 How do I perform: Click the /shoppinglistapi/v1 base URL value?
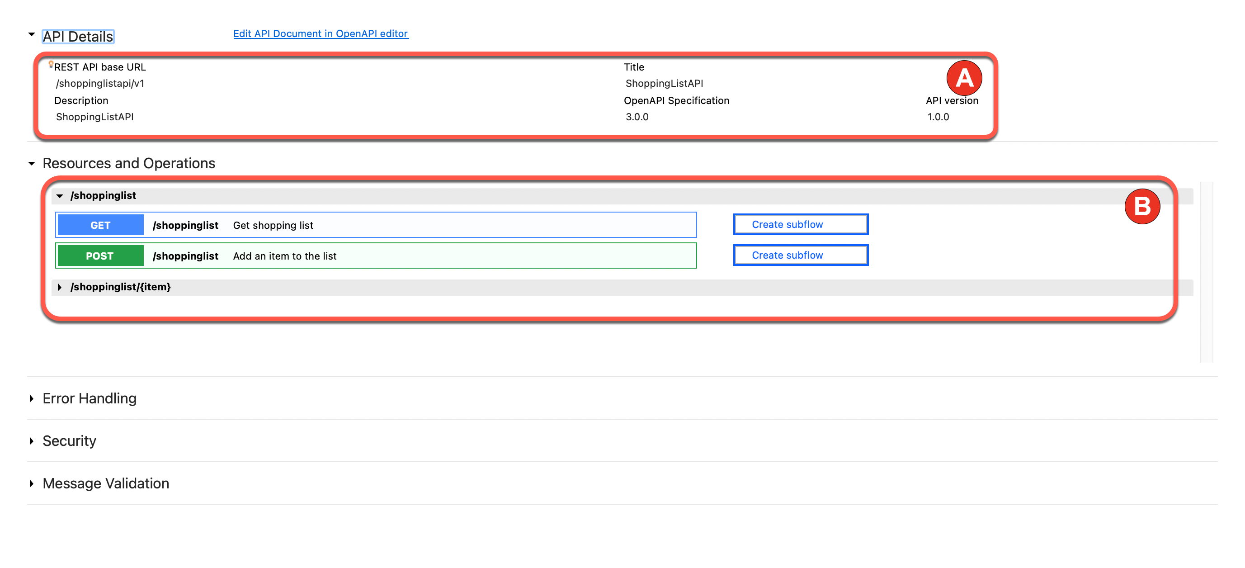pos(100,83)
